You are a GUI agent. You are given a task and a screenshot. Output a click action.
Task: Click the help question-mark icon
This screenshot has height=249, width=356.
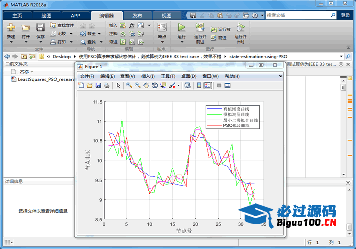coord(255,15)
